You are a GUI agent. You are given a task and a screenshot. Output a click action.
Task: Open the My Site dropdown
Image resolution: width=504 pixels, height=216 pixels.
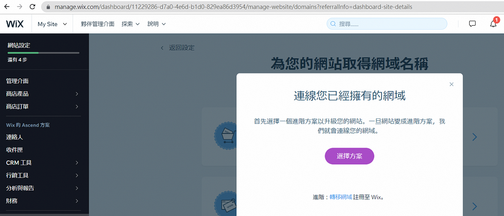tap(52, 24)
